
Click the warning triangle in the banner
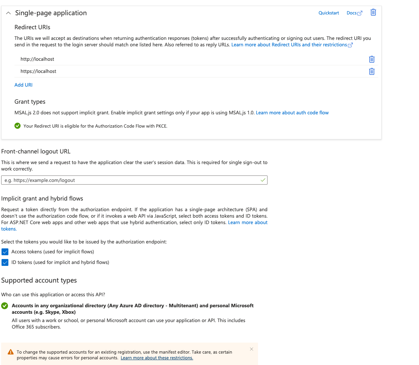coord(10,352)
